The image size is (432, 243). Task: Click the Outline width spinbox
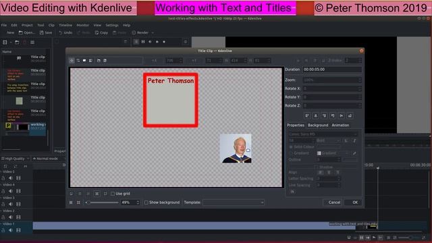pyautogui.click(x=329, y=159)
